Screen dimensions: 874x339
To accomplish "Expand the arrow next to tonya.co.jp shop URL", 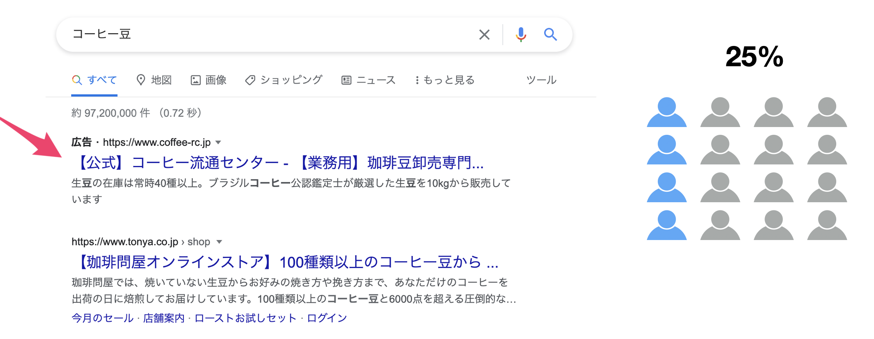I will 219,242.
